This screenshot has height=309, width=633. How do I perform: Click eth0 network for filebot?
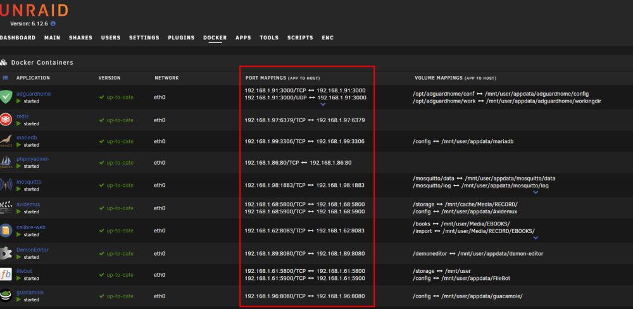coord(160,275)
